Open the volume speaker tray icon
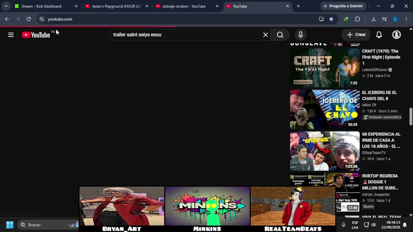The image size is (413, 232). tap(374, 225)
